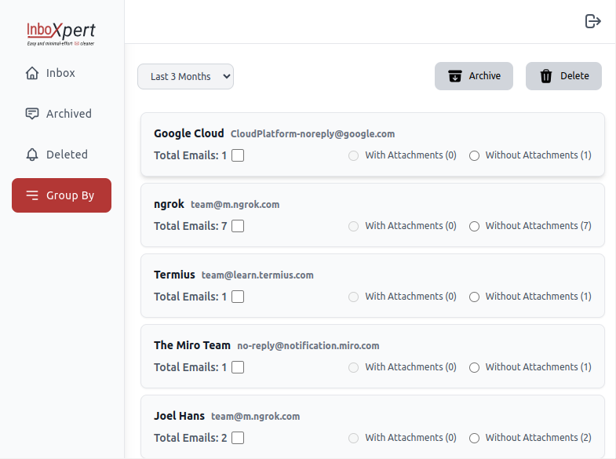616x459 pixels.
Task: Tick the ngrok Total Emails checkbox
Action: 238,226
